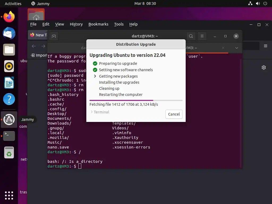This screenshot has width=272, height=204.
Task: Click the Firefox new tab settings gear
Action: 264,67
